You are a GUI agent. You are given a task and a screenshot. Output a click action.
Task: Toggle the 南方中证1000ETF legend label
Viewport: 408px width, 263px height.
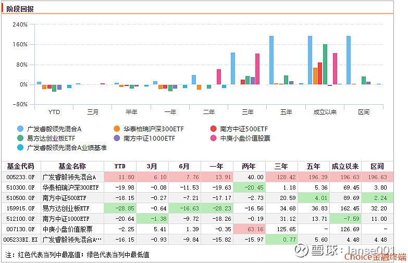click(150, 138)
